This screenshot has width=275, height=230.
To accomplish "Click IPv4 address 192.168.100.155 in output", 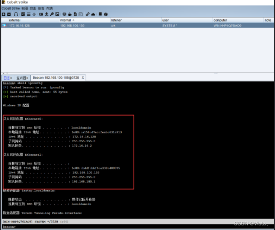I will [86, 172].
